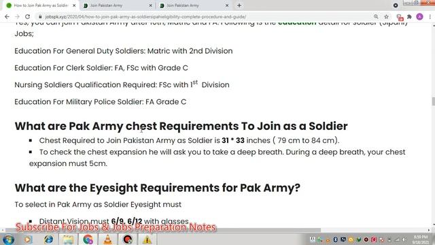Open Windows Explorer folder on taskbar
The width and height of the screenshot is (435, 245).
pyautogui.click(x=68, y=240)
